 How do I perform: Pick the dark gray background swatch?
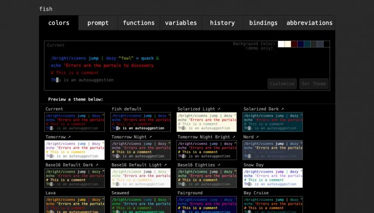[x=314, y=44]
